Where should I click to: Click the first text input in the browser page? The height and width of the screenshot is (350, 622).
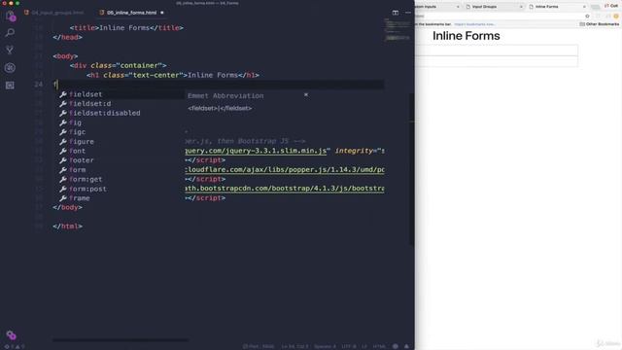point(497,51)
